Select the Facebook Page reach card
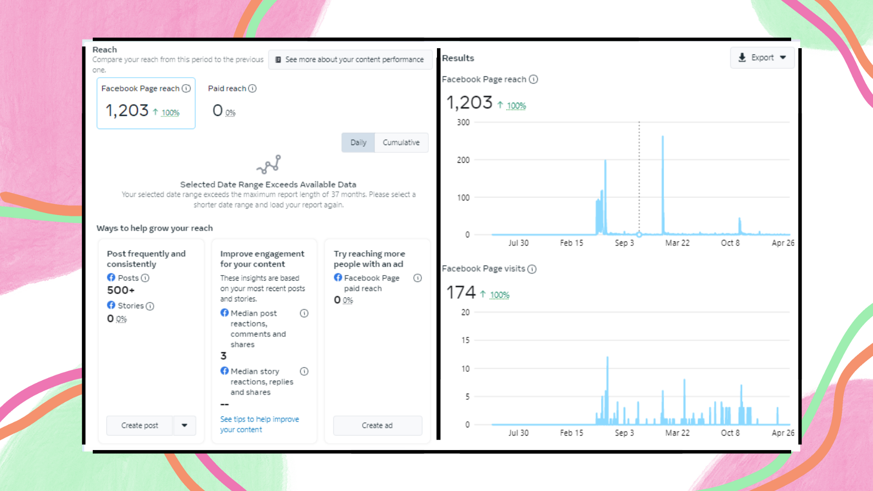This screenshot has width=873, height=491. pyautogui.click(x=146, y=103)
